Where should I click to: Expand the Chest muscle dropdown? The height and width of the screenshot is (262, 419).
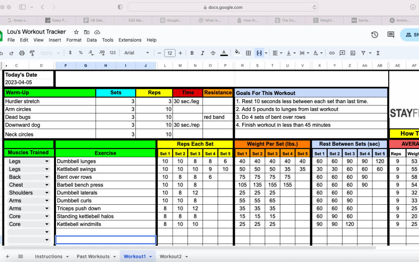point(47,185)
